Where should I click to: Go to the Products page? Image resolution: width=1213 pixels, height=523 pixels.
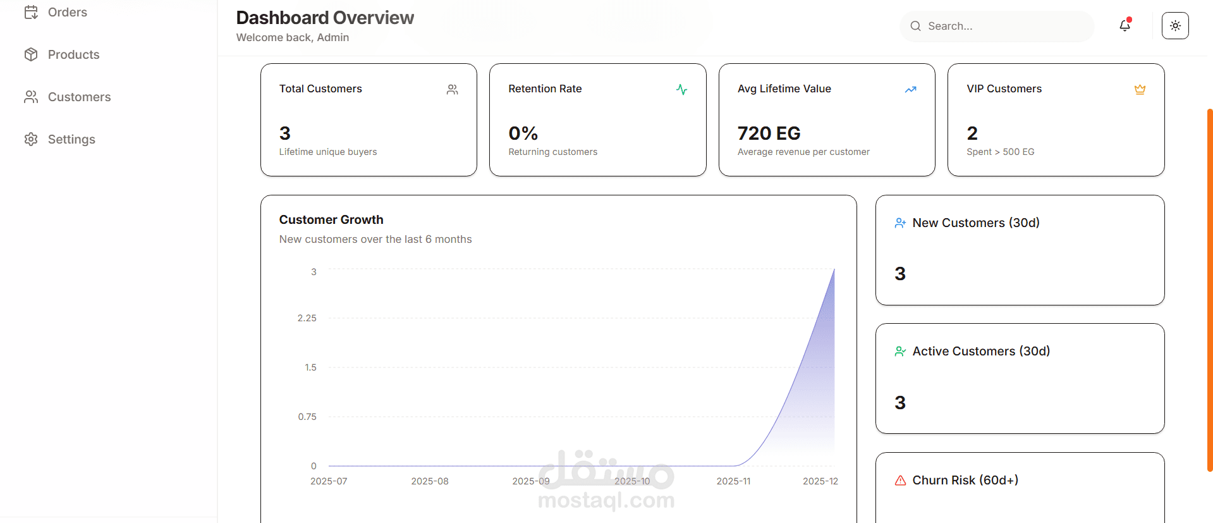click(x=73, y=54)
